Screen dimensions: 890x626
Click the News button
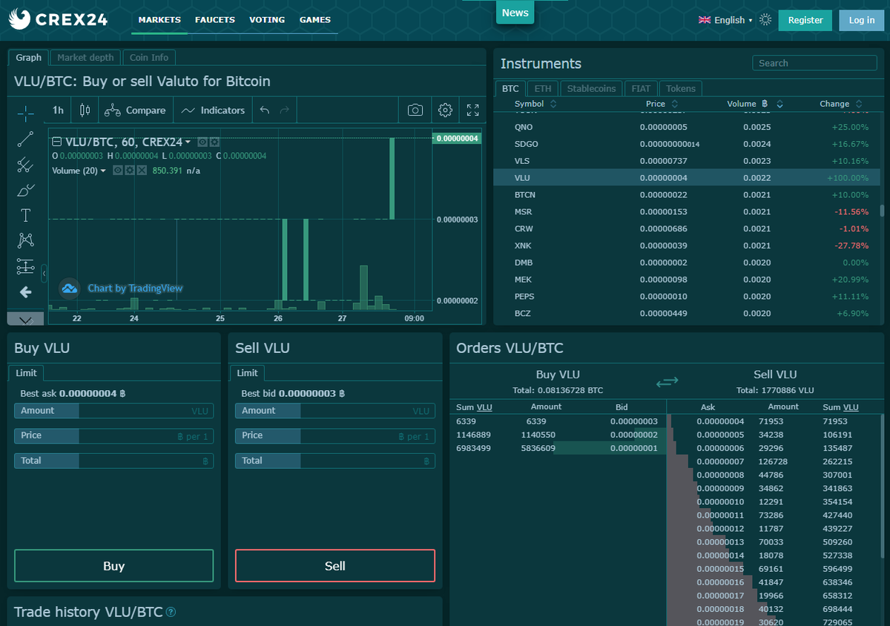(x=515, y=13)
